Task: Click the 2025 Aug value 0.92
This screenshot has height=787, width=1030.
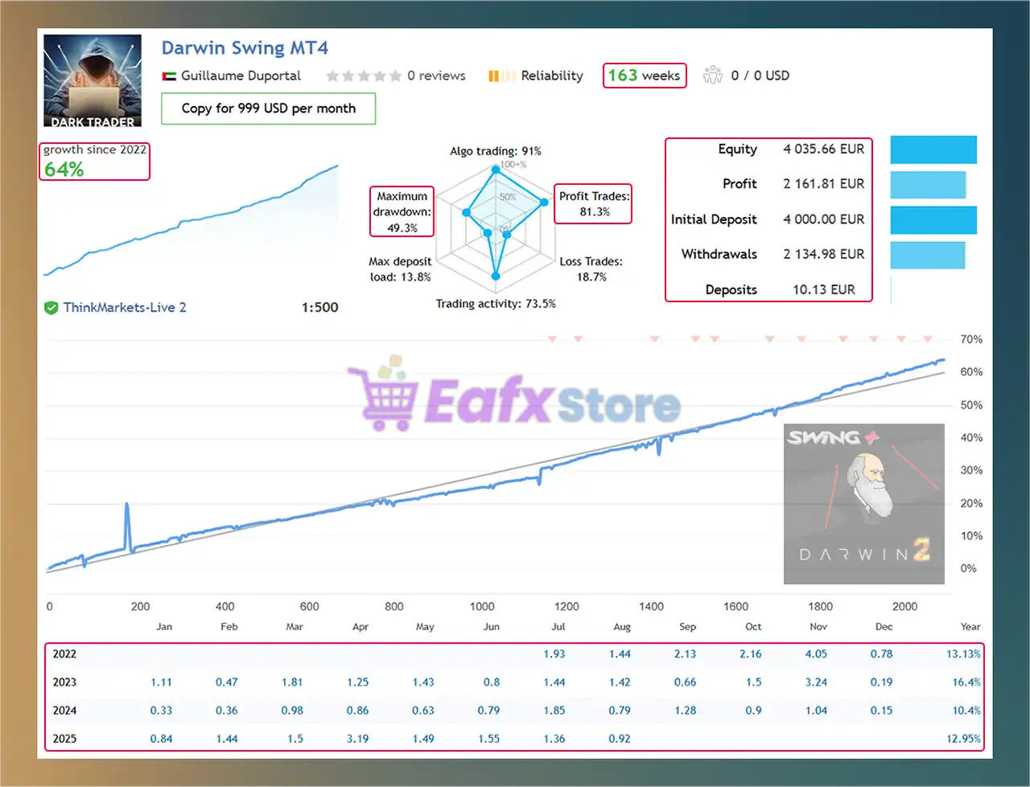Action: click(x=620, y=739)
